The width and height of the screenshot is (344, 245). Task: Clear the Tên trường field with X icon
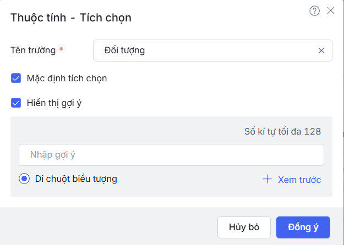click(x=321, y=51)
